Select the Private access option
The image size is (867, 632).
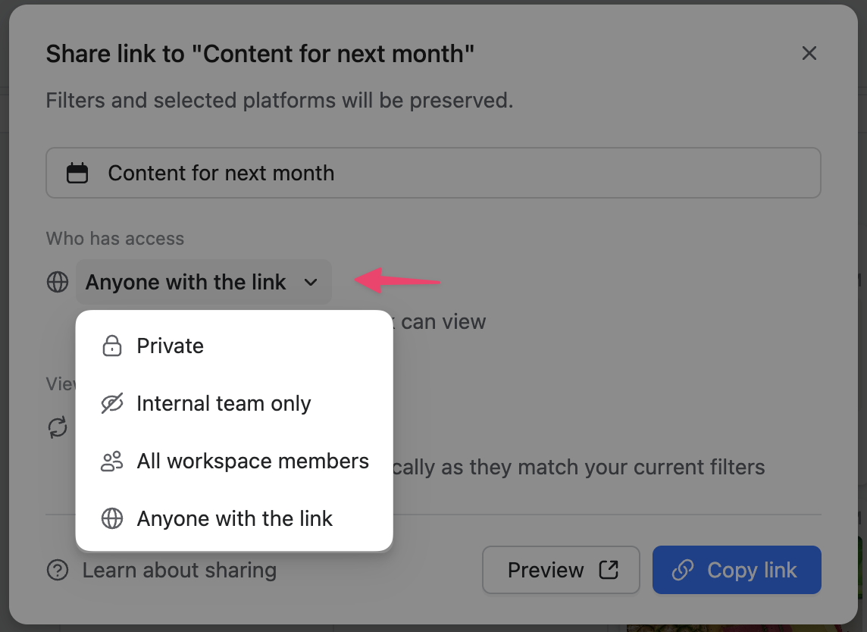click(171, 346)
